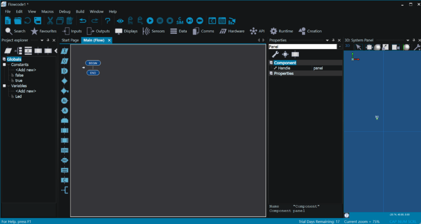The image size is (421, 224).
Task: Click the Run simulation play button
Action: click(x=150, y=21)
